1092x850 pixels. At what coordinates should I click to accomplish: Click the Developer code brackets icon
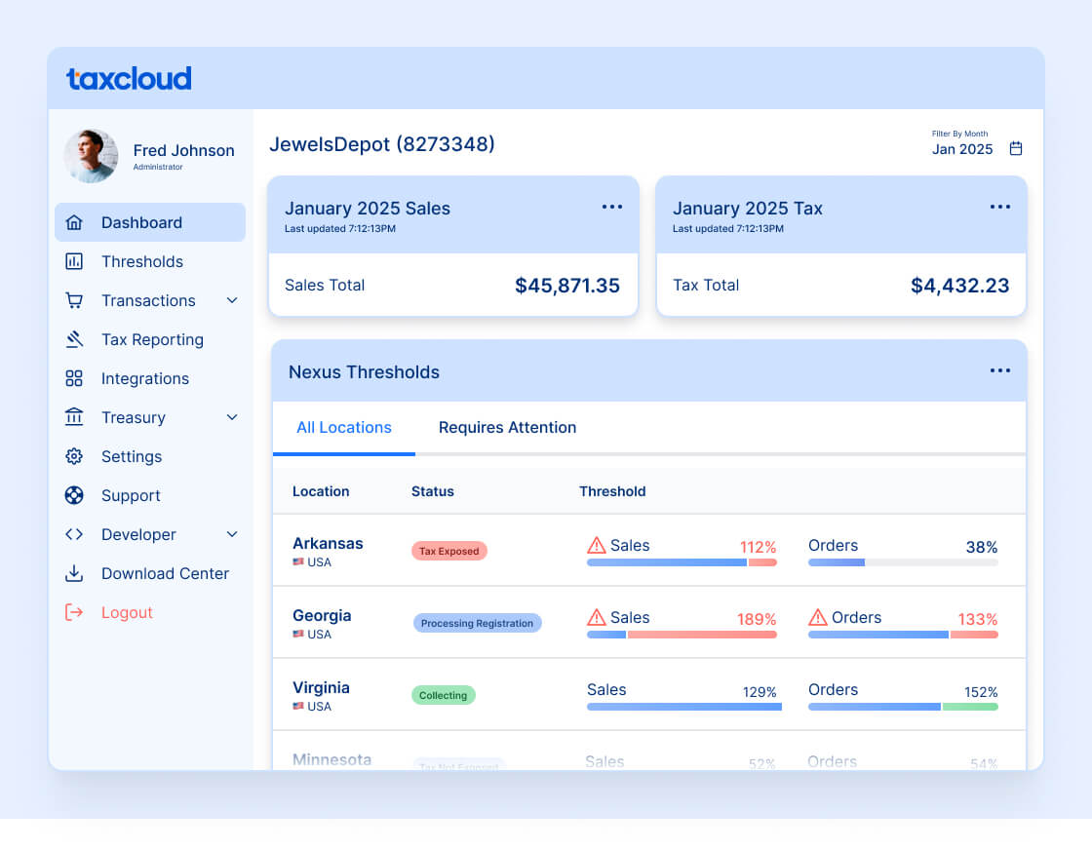pyautogui.click(x=74, y=534)
